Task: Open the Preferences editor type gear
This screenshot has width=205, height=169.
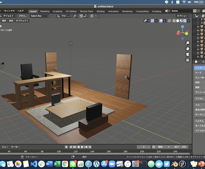Action: [197, 61]
